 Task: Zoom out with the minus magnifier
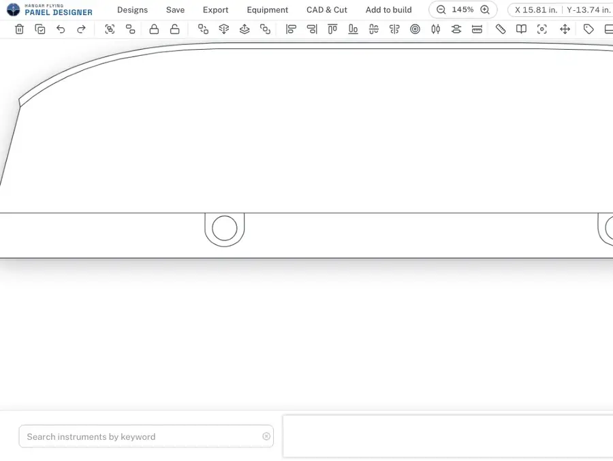(441, 10)
